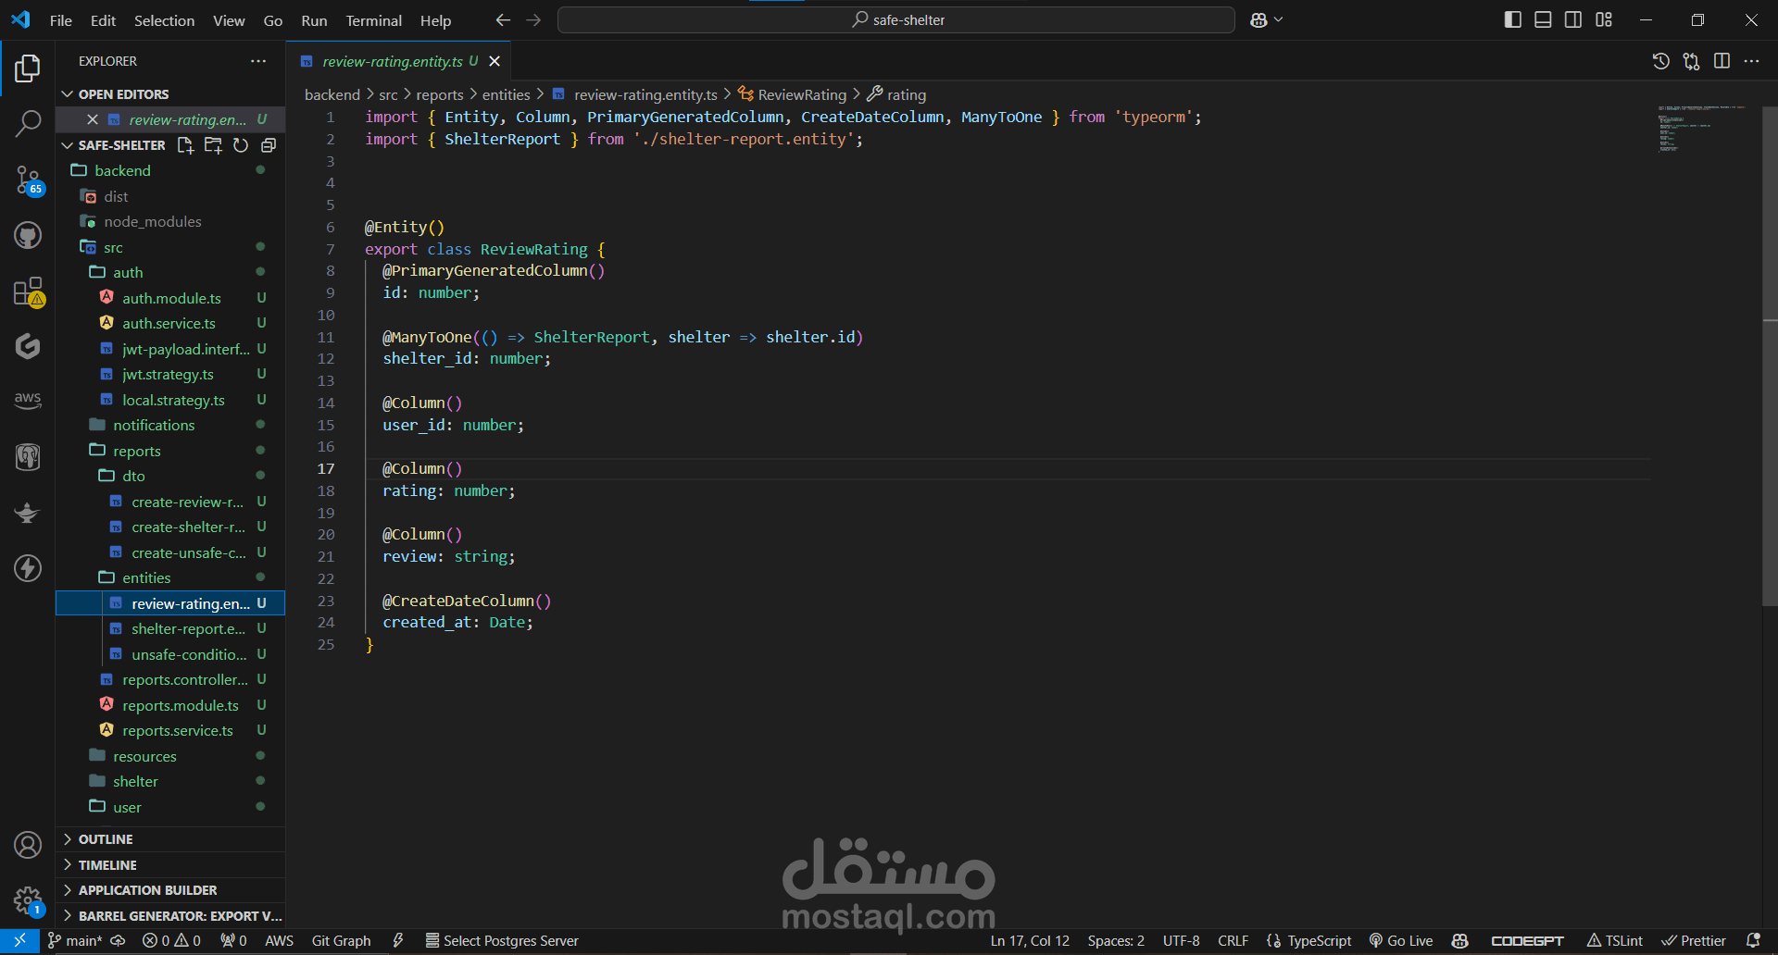Start Go Live server
1778x955 pixels.
tap(1401, 941)
